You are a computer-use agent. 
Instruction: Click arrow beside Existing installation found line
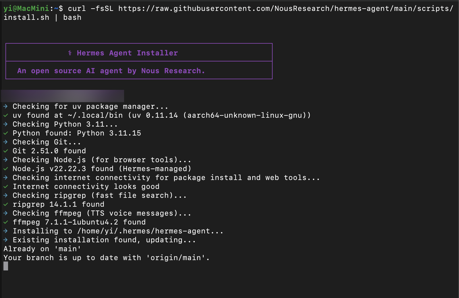point(6,240)
